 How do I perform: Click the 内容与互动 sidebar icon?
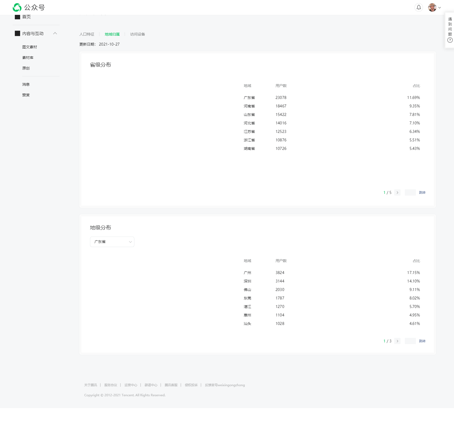click(x=17, y=33)
